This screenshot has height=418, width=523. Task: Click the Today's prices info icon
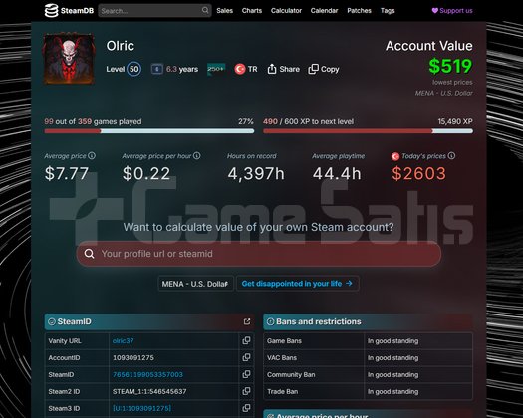pyautogui.click(x=451, y=155)
